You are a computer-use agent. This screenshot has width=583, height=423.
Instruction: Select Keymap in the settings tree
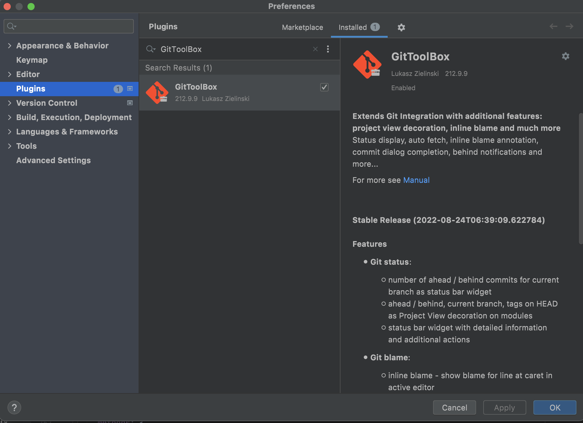32,60
